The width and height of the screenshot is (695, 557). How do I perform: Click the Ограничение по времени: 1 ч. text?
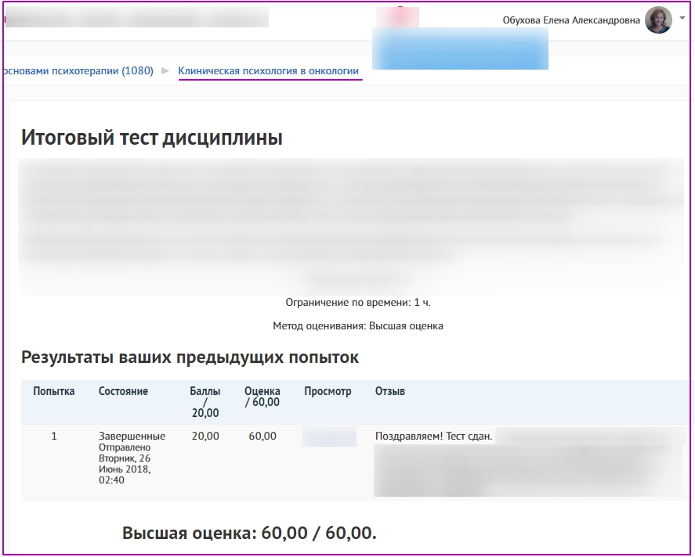[x=357, y=302]
